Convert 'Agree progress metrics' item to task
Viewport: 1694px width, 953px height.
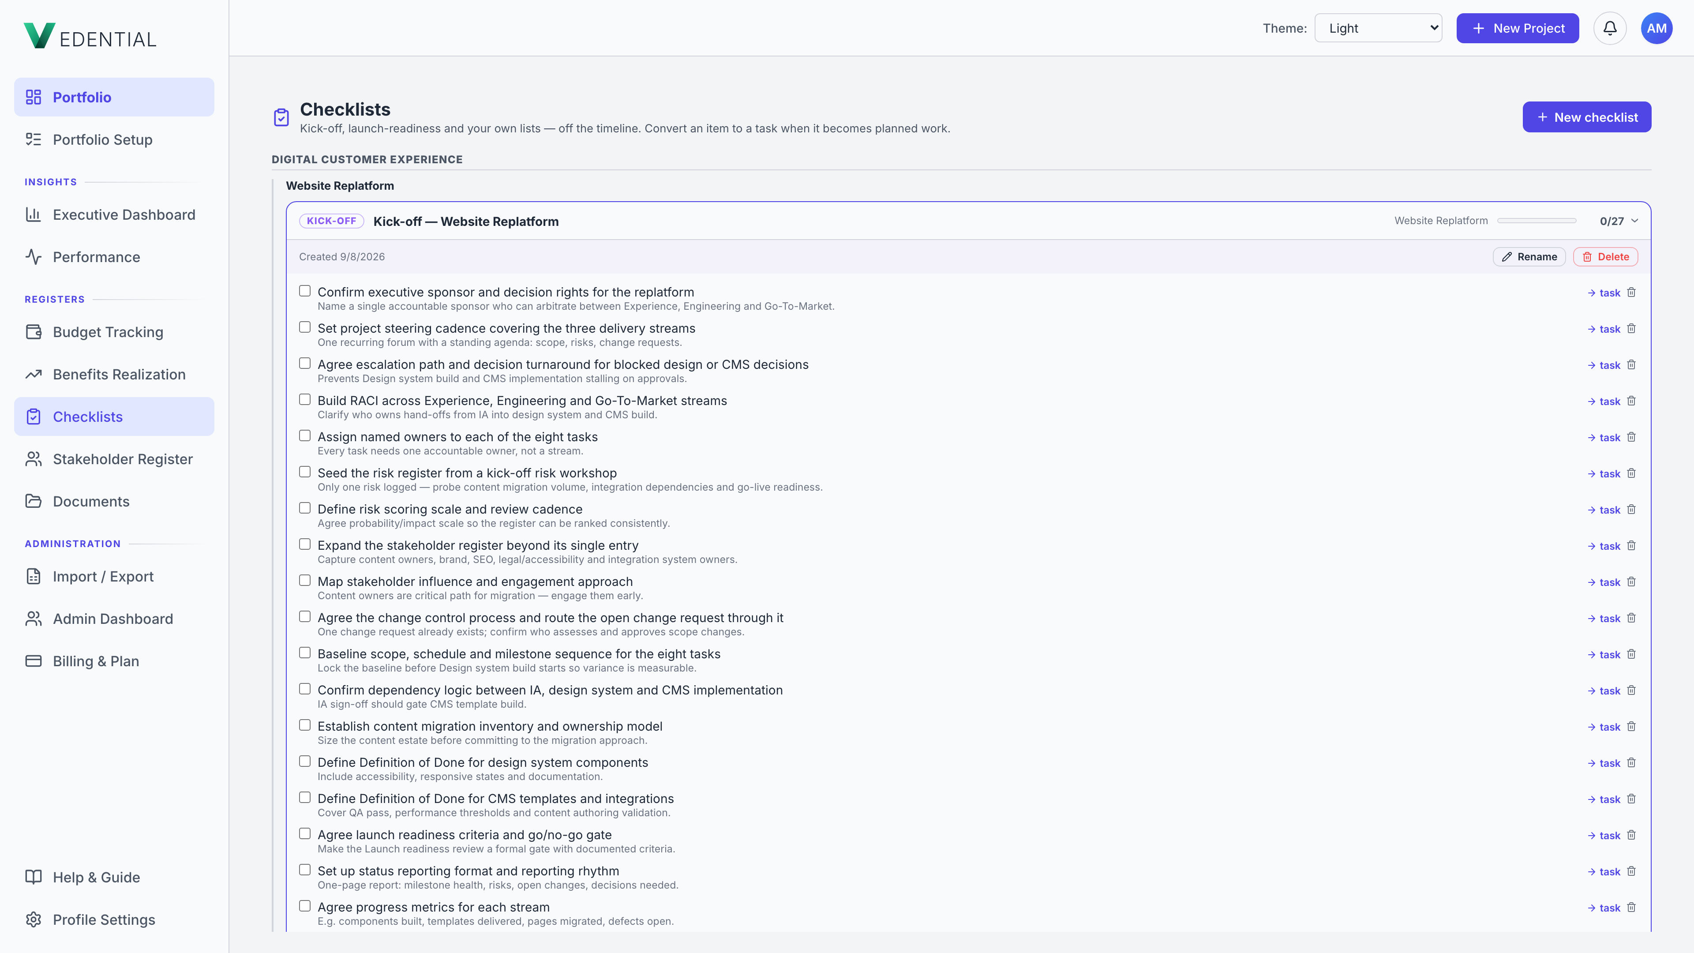pos(1603,908)
